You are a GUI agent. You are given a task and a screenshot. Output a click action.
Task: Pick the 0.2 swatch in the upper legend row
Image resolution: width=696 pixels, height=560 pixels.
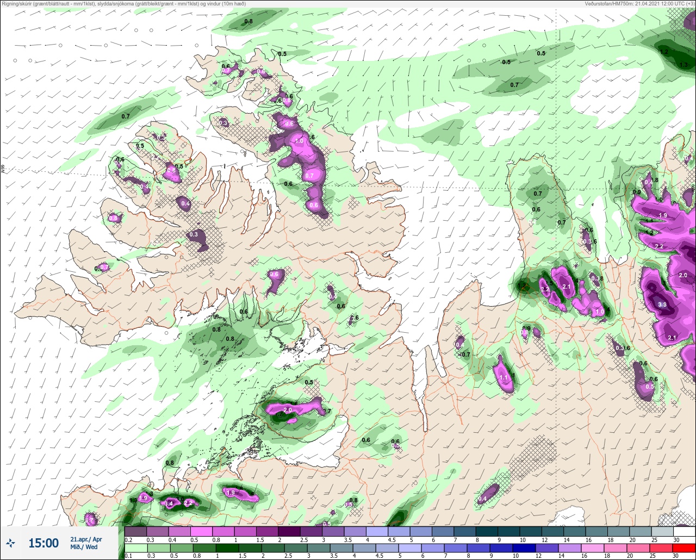tap(135, 531)
